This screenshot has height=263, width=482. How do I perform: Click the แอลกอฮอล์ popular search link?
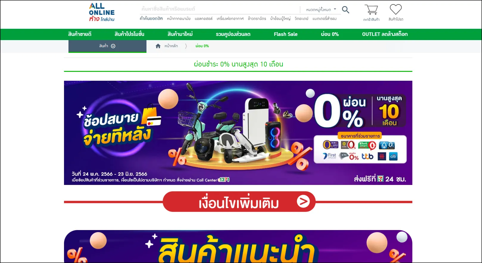point(204,19)
